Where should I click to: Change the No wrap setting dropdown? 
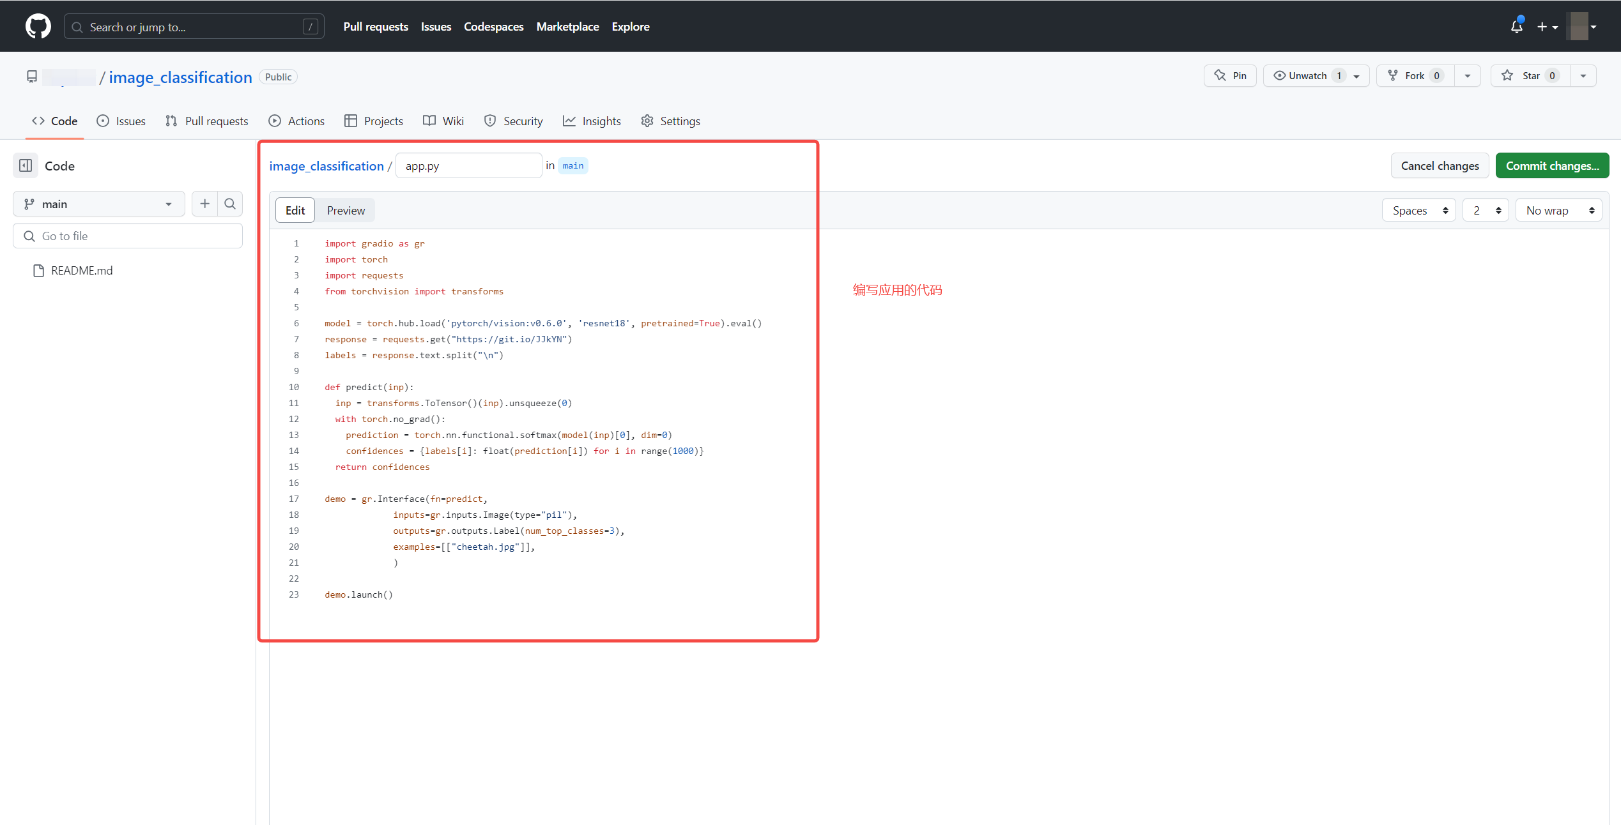click(1558, 211)
